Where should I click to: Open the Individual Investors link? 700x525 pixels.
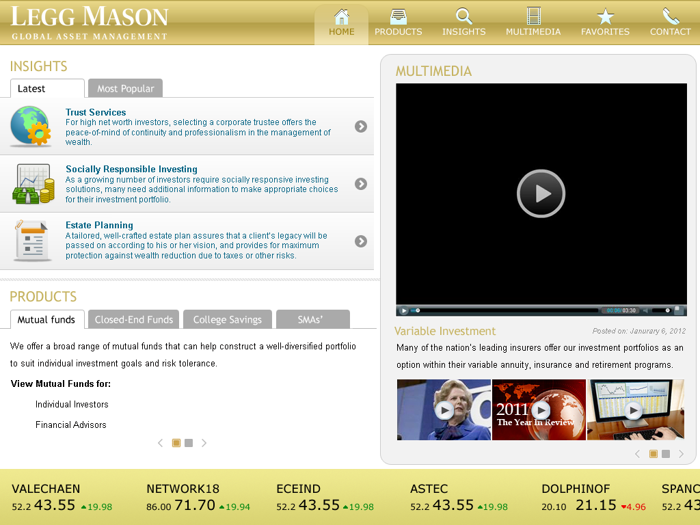72,405
